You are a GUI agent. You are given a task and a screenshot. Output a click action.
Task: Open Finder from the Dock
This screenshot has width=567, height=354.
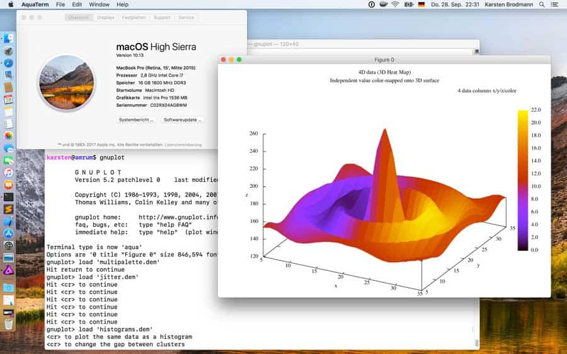[8, 38]
